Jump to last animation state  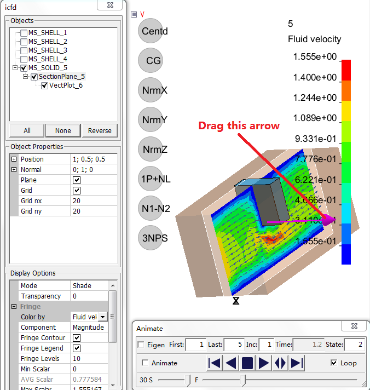pos(297,363)
